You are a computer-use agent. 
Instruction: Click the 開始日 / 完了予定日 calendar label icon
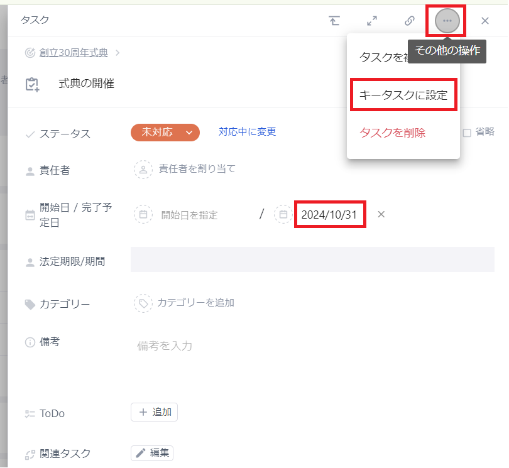30,215
